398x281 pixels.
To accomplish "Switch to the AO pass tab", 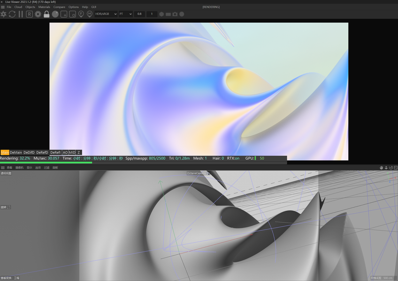I will (x=65, y=152).
